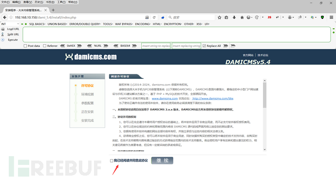Focus the HackBar URL text area
Image resolution: width=336 pixels, height=180 pixels.
[x=177, y=34]
